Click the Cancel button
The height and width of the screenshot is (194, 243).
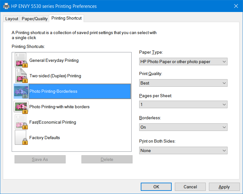(190, 187)
